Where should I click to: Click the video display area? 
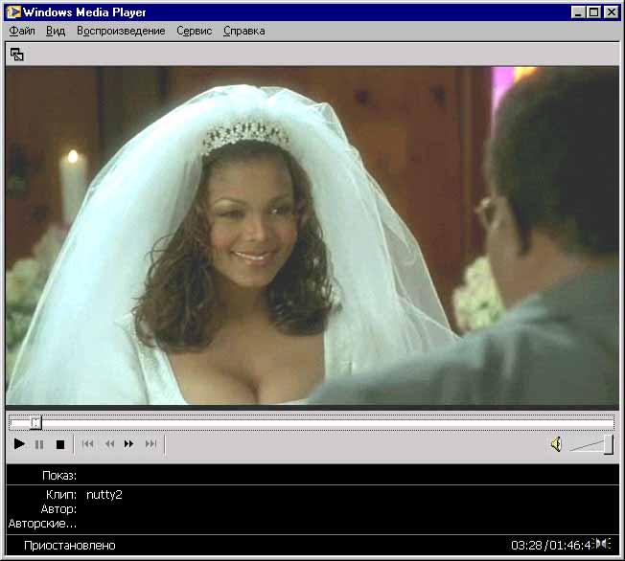click(312, 236)
